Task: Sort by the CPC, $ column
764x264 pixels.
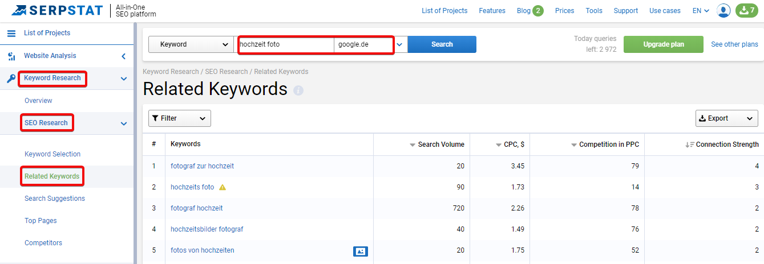Action: (x=510, y=145)
